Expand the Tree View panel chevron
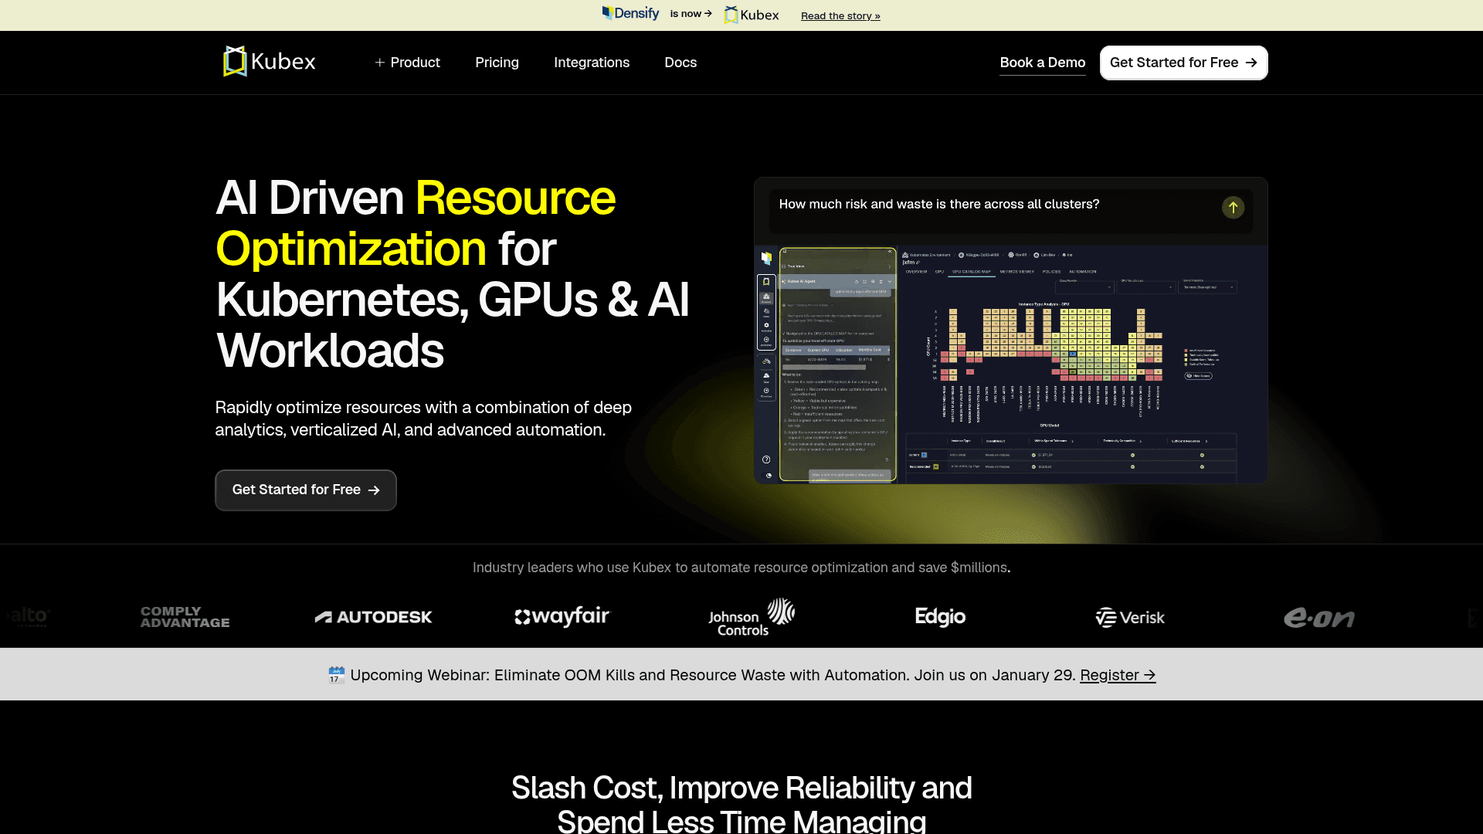The image size is (1483, 834). (x=890, y=266)
